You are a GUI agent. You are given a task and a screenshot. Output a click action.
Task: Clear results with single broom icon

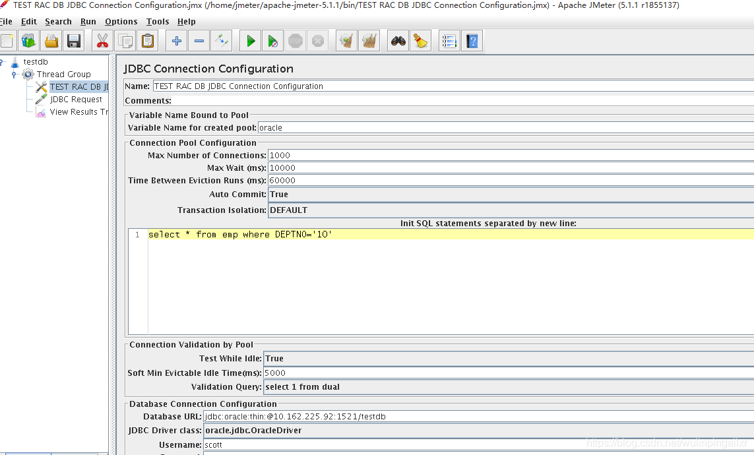click(347, 41)
